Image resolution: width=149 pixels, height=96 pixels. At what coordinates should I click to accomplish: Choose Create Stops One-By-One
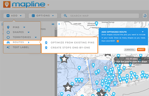coord(70,47)
